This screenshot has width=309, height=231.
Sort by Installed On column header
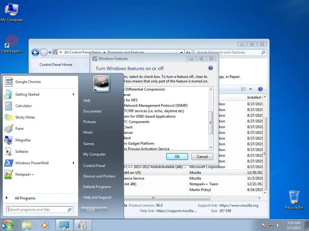pyautogui.click(x=254, y=97)
